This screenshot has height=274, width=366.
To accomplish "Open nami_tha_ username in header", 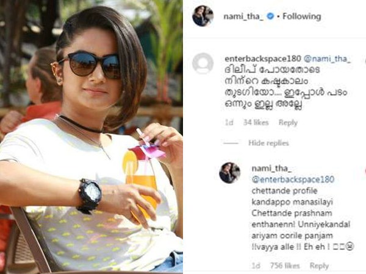I will pos(243,16).
